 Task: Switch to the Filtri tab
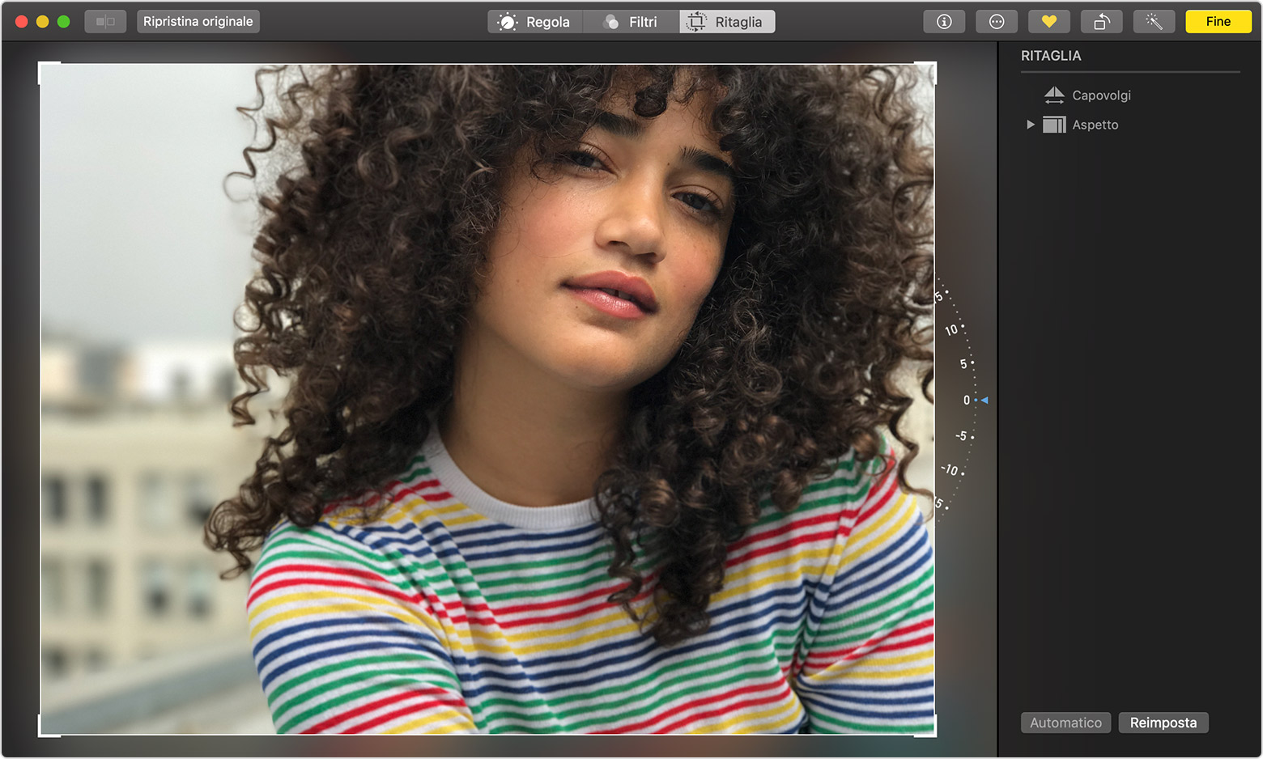coord(631,22)
